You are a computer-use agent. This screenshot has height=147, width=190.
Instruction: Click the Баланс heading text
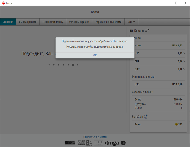(x=139, y=31)
